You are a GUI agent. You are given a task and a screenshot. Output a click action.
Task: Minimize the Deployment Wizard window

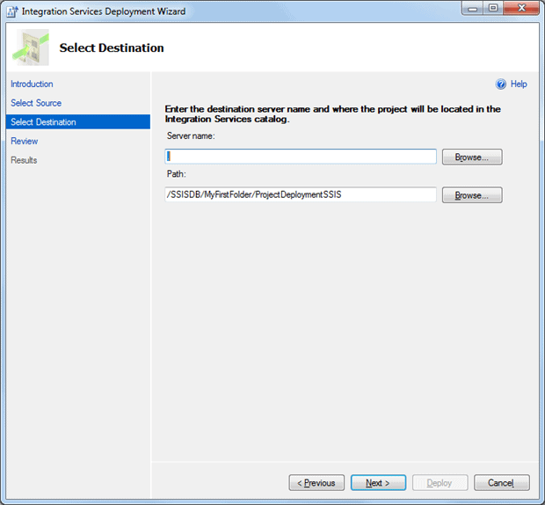tap(472, 8)
